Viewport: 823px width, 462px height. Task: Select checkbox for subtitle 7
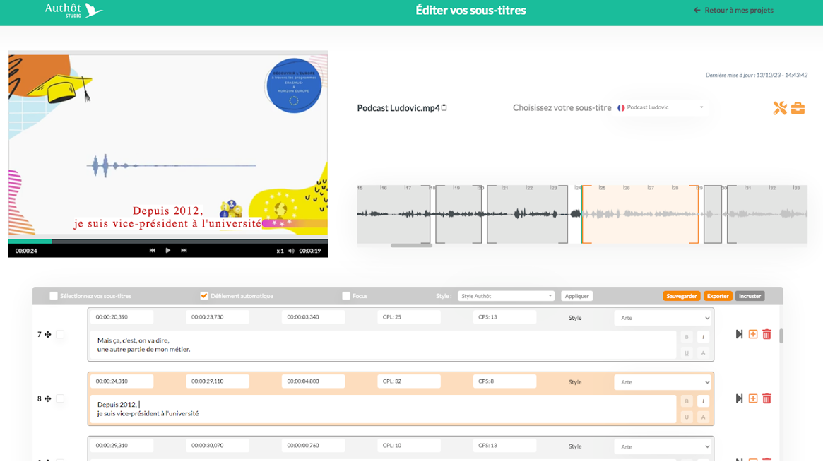60,334
